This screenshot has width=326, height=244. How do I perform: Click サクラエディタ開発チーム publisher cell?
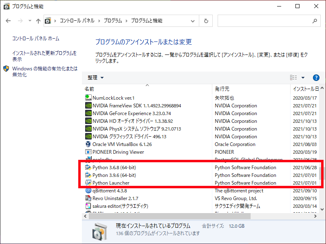coord(237,206)
